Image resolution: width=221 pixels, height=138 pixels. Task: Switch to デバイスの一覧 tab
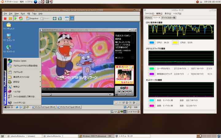coord(168,17)
